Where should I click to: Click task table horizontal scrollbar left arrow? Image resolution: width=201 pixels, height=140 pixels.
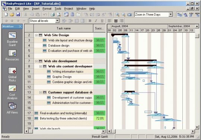(x=26, y=131)
